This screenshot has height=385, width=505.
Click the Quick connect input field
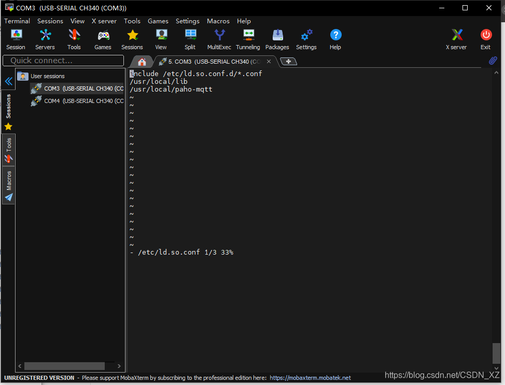(x=63, y=61)
